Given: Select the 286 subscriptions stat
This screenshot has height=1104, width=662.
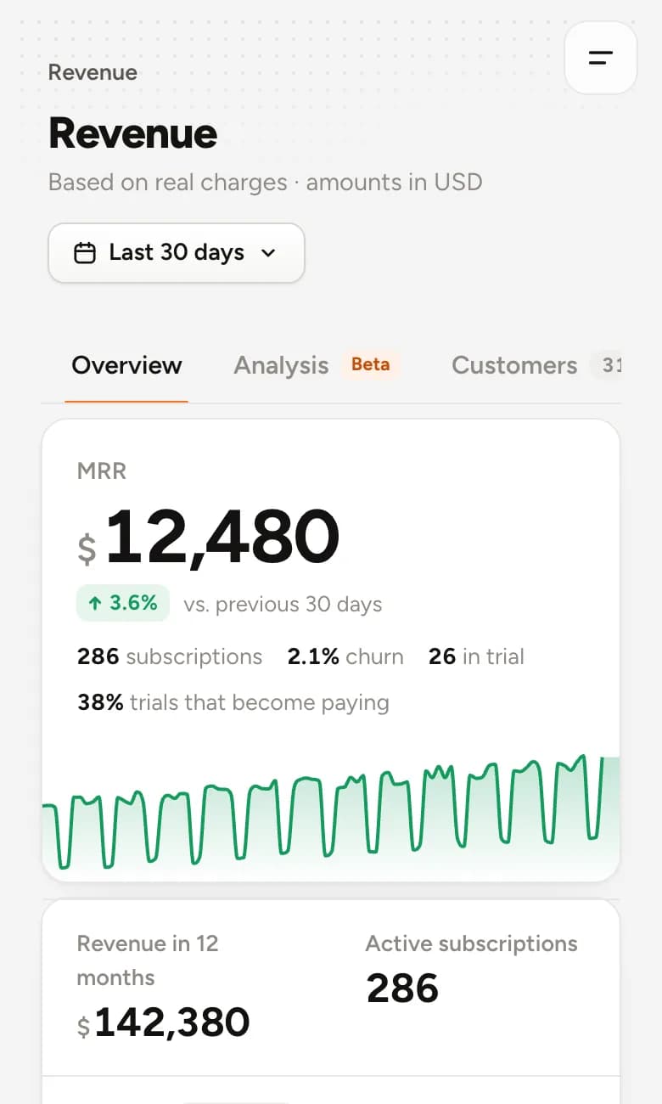Looking at the screenshot, I should coord(170,656).
